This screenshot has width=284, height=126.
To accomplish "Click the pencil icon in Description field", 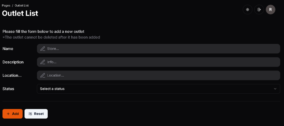I will pos(43,62).
